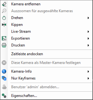Expand the Drucken submenu arrow
Viewport: 93px width, 100px height.
[88, 45]
